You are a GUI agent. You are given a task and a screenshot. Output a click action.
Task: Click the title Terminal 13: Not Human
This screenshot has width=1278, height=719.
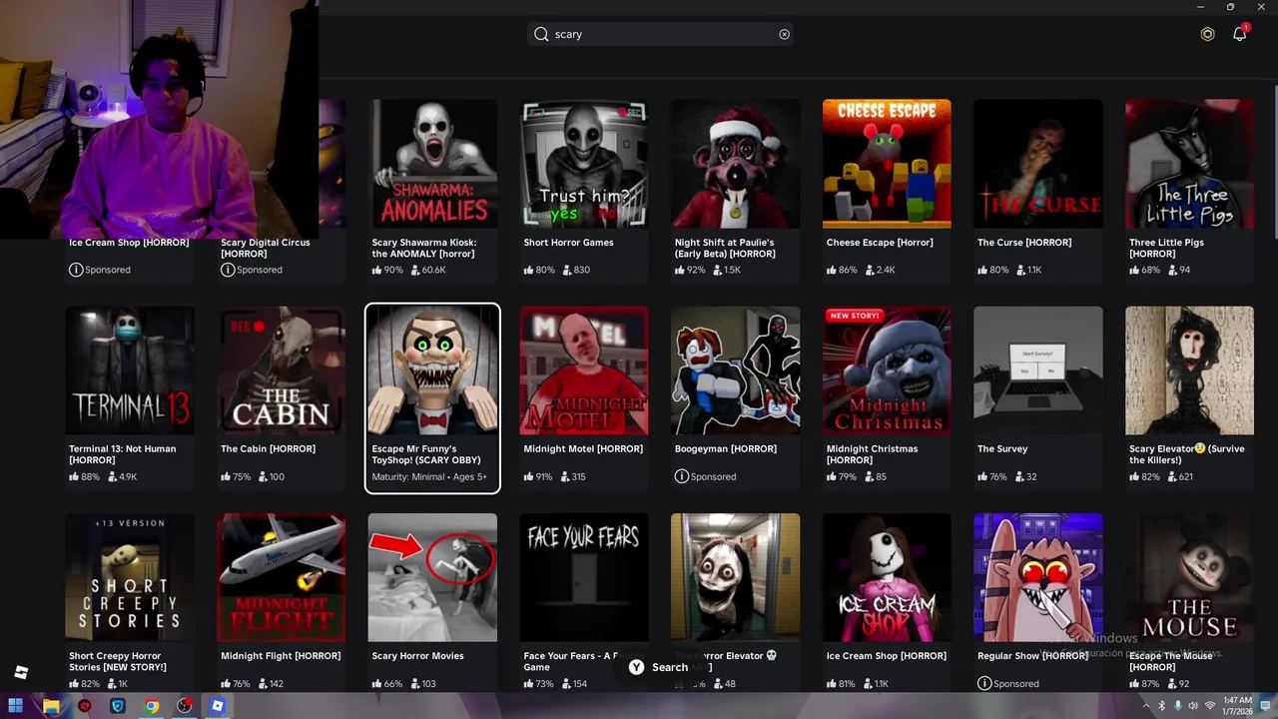pyautogui.click(x=122, y=454)
